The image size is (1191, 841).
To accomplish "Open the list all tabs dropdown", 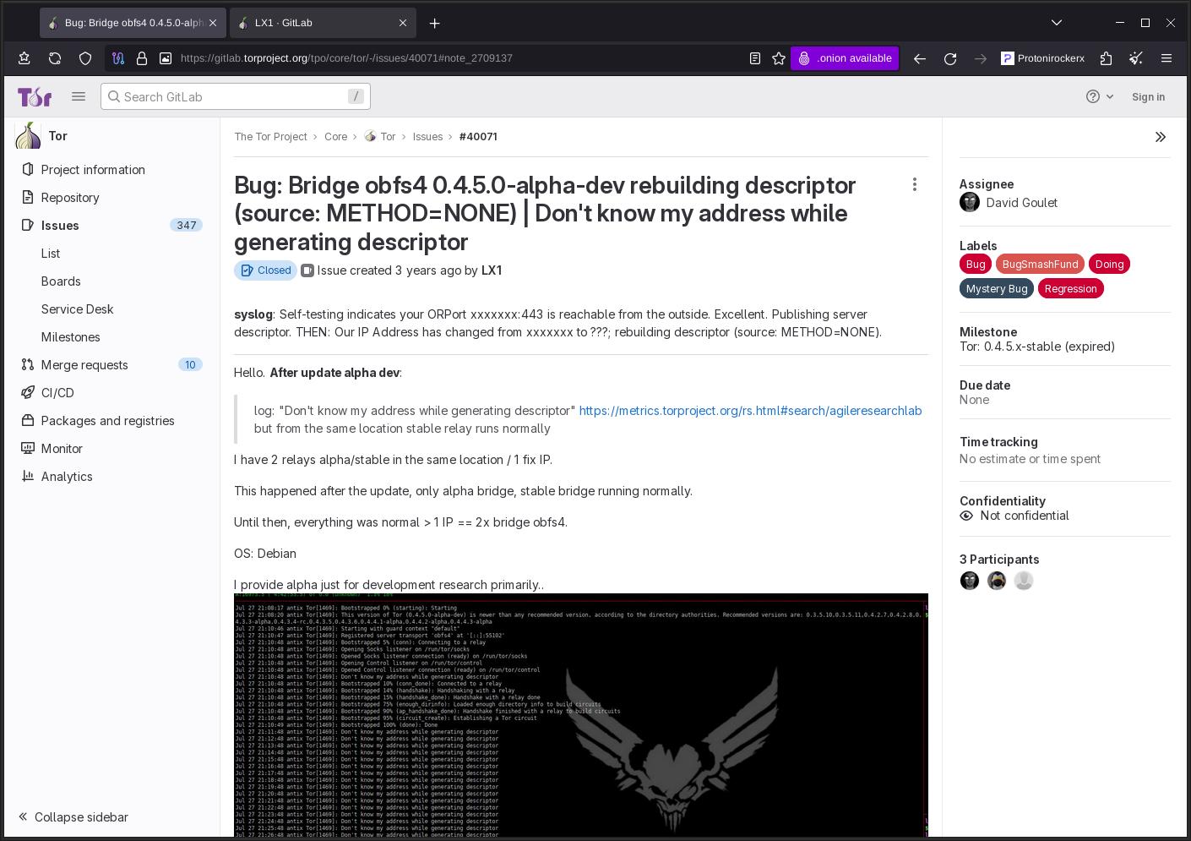I will point(1056,23).
